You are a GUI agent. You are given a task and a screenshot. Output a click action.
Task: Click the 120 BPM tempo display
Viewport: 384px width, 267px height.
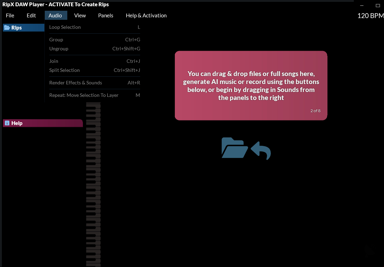(370, 16)
